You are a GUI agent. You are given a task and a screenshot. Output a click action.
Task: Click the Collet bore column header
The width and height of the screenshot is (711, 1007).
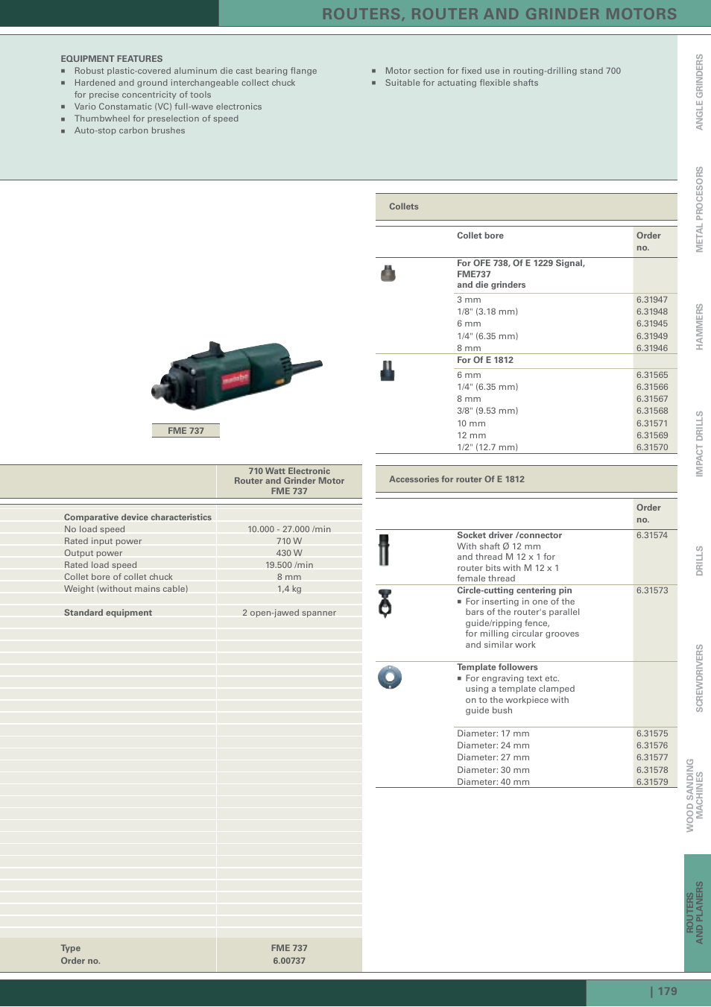[480, 236]
